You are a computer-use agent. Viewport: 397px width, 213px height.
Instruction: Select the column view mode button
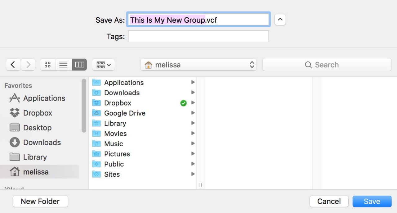pos(79,65)
